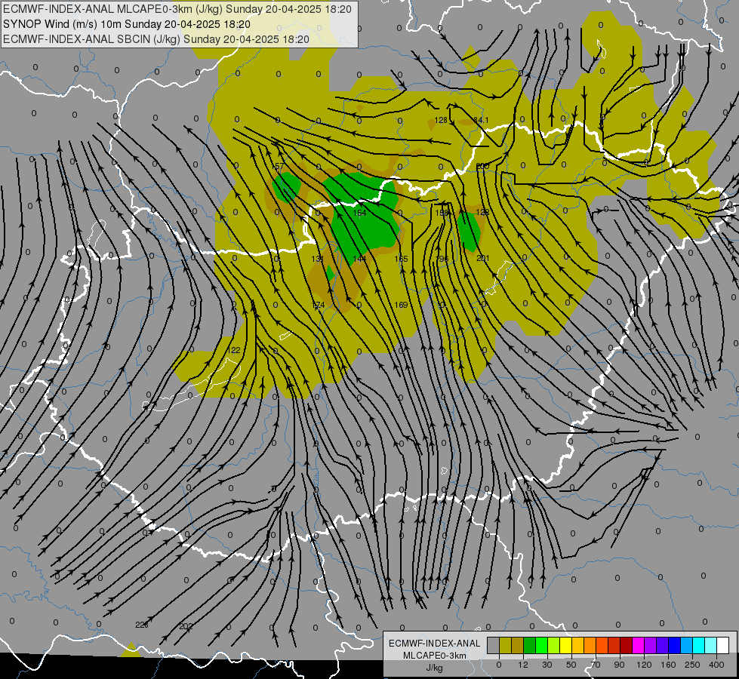
Task: Click the map value 174
Action: click(x=318, y=306)
